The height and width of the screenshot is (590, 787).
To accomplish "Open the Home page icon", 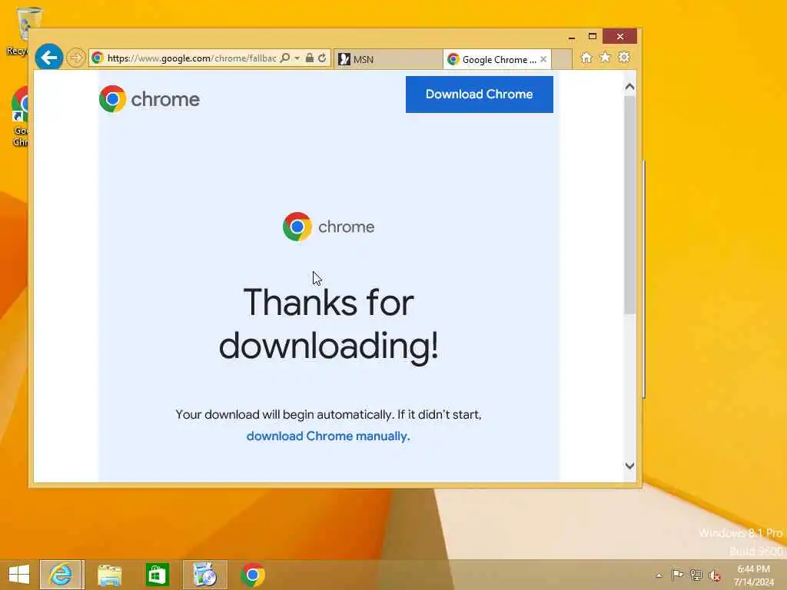I will pos(586,58).
